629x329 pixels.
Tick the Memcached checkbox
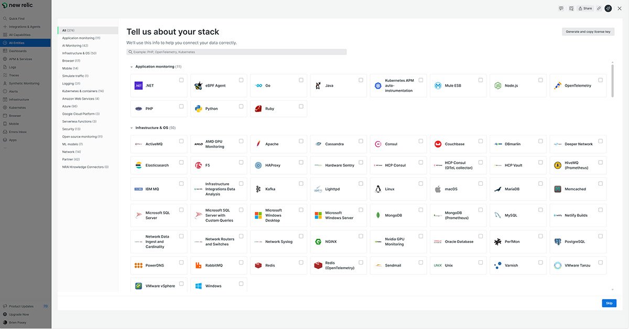[600, 184]
